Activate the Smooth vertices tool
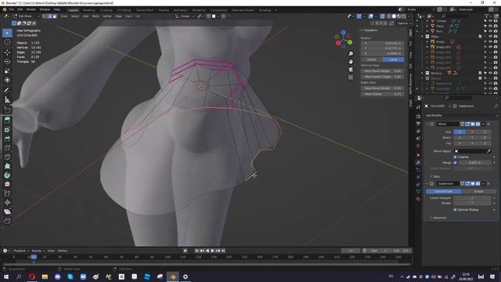The width and height of the screenshot is (501, 282). point(7,184)
